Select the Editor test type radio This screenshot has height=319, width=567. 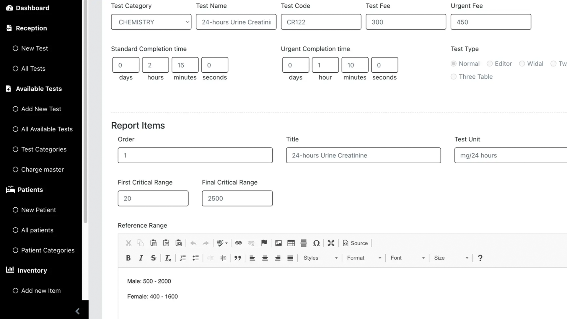[490, 64]
